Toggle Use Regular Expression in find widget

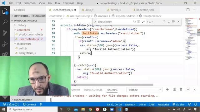(x=143, y=22)
